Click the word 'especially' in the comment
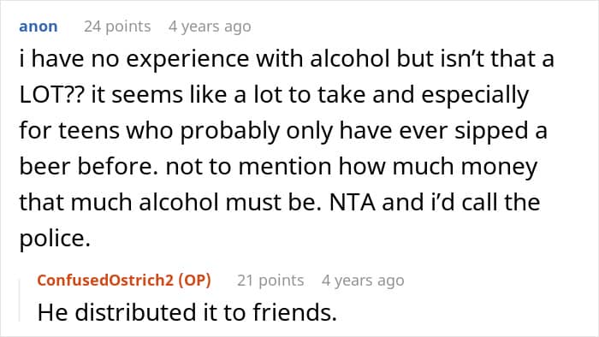This screenshot has height=337, width=599. click(x=475, y=95)
